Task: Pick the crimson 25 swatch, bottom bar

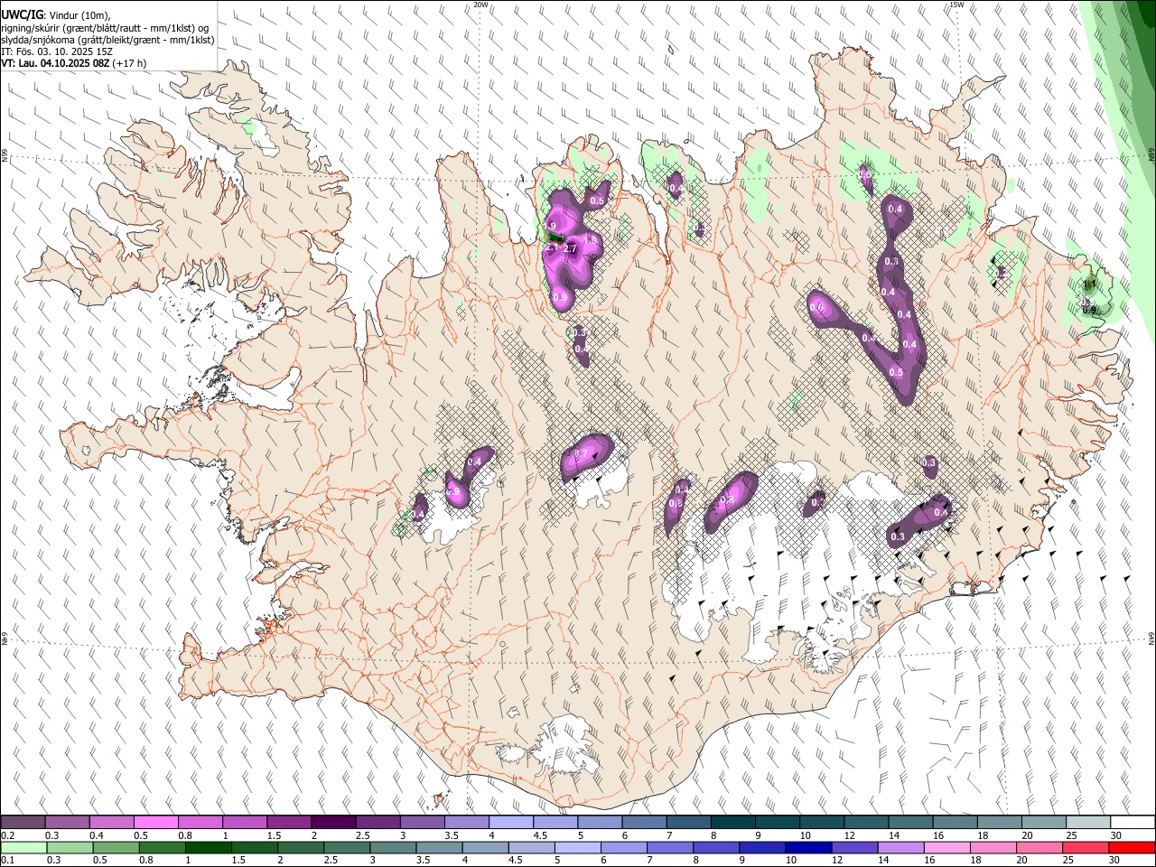Action: [x=1085, y=847]
